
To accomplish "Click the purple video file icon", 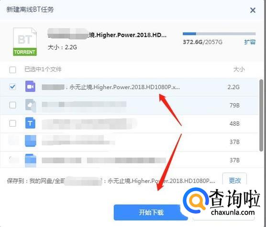I will coord(30,86).
